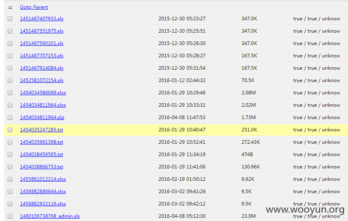This screenshot has height=221, width=348.
Task: Tick checkbox for 1451467407933.xls
Action: point(10,19)
